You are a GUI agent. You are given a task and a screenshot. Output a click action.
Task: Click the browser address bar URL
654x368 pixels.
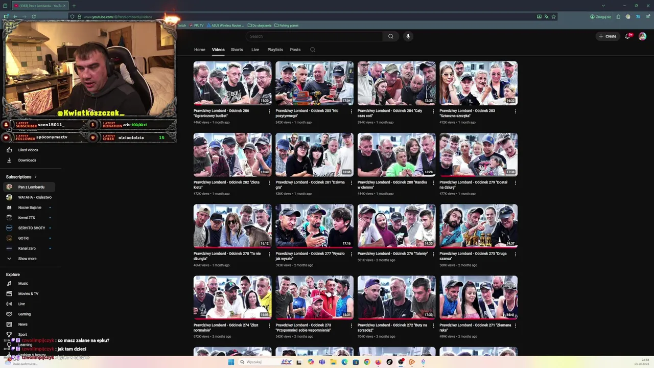[x=118, y=17]
